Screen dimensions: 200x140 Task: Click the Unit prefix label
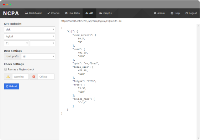coord(12,56)
